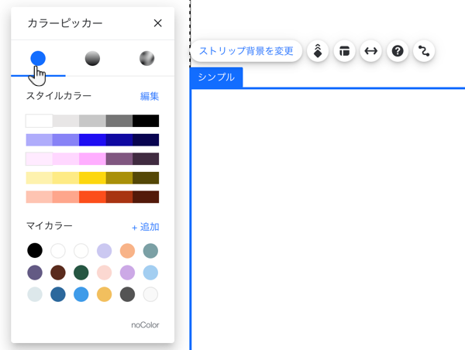Click the stretch double-arrow icon
This screenshot has width=465, height=350.
coord(371,51)
